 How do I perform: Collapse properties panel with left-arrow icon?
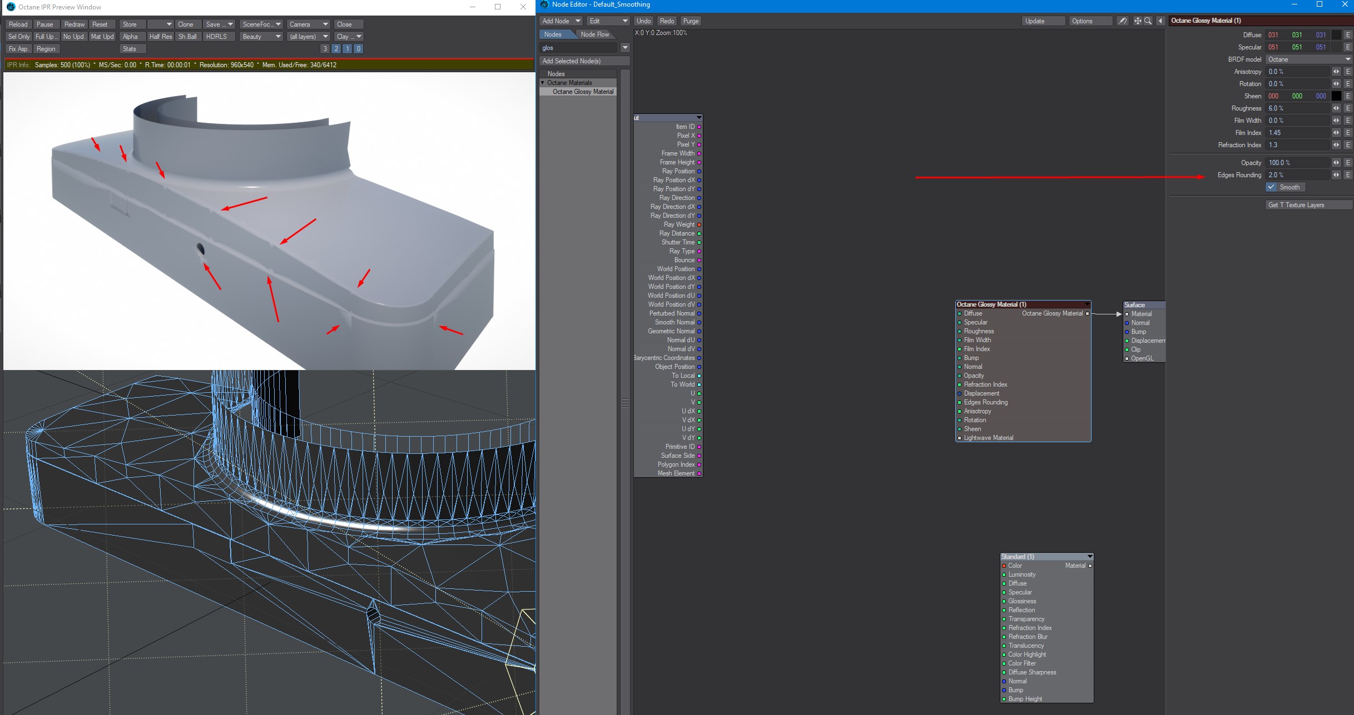tap(1160, 21)
